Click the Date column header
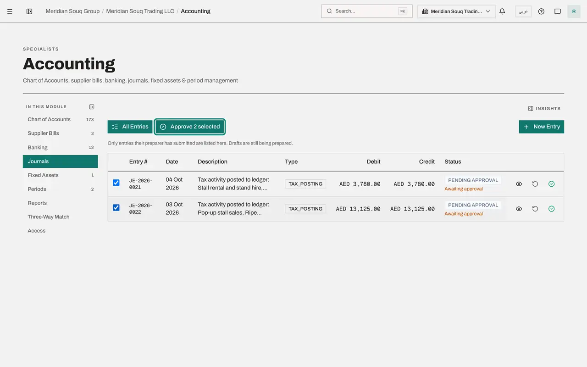Viewport: 587px width, 367px height. pyautogui.click(x=172, y=161)
